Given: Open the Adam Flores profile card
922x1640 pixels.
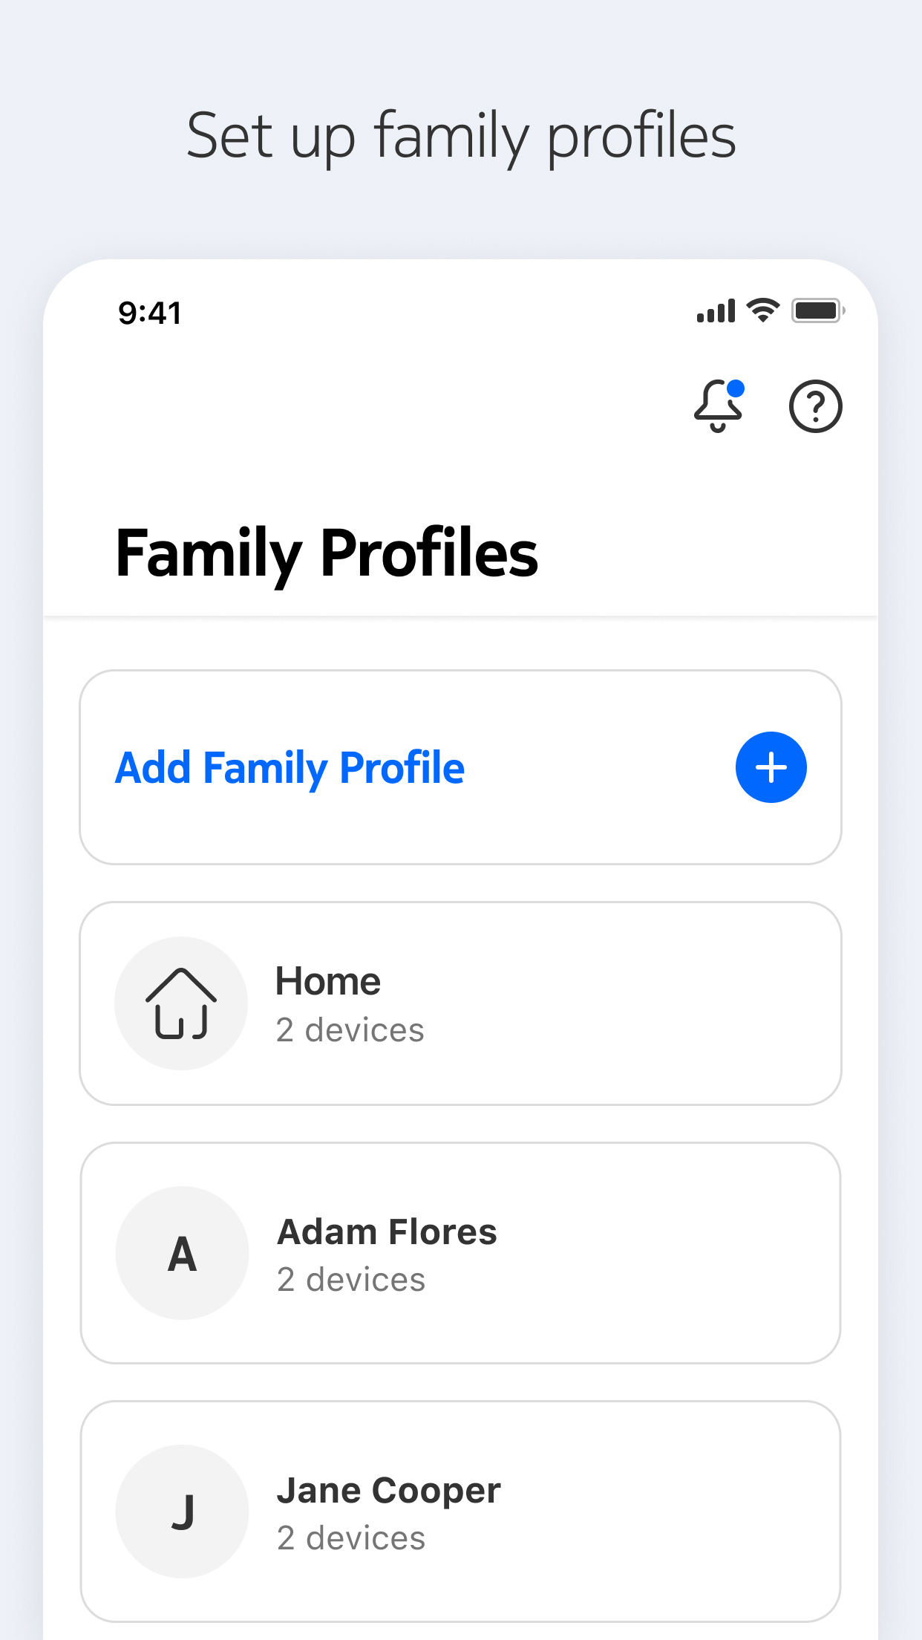Looking at the screenshot, I should pyautogui.click(x=461, y=1253).
